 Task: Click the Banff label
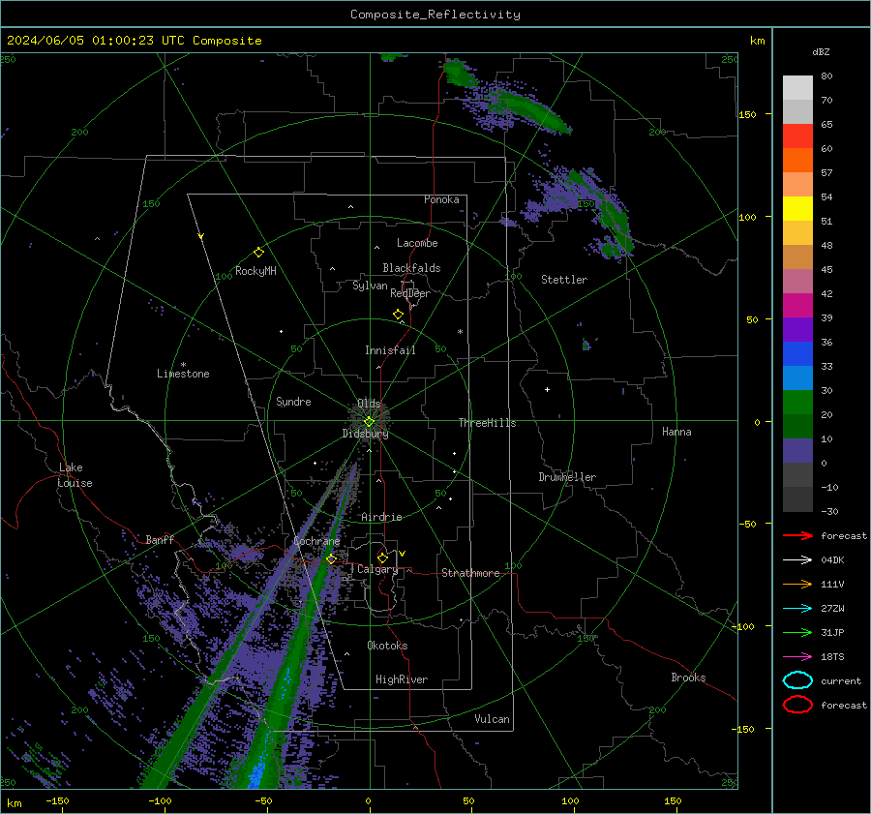(x=160, y=539)
